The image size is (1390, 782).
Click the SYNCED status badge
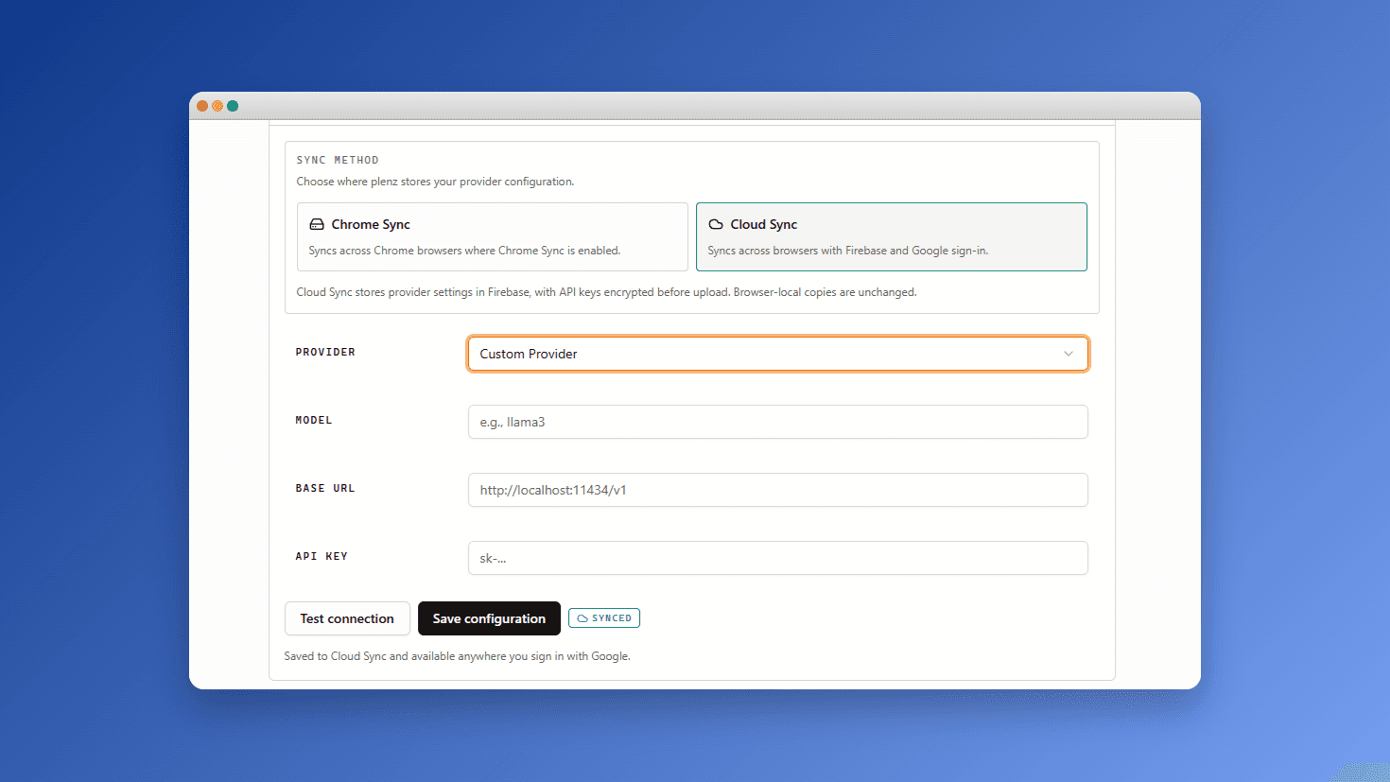(604, 618)
